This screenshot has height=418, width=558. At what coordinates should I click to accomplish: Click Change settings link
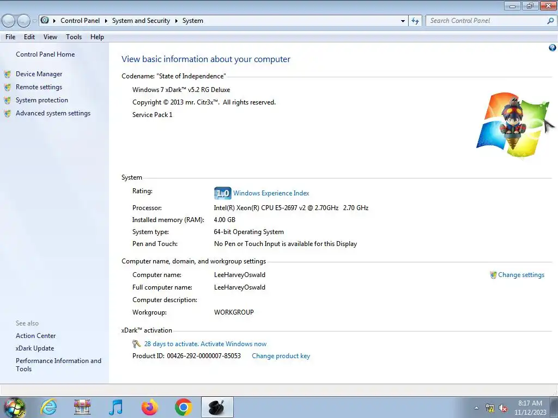(521, 275)
